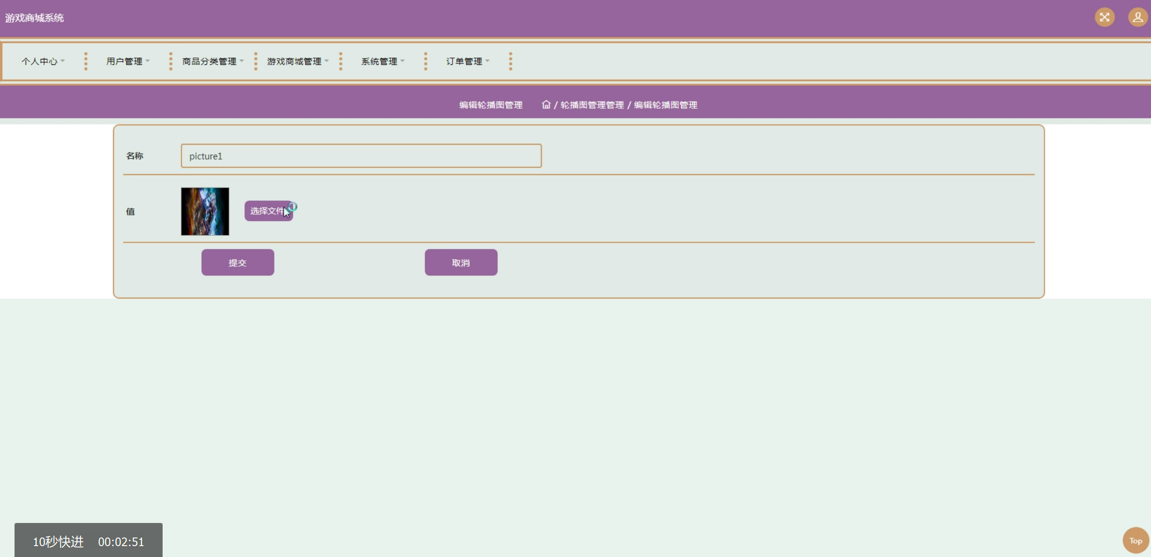Click the 名称 input field with picture1

[361, 156]
